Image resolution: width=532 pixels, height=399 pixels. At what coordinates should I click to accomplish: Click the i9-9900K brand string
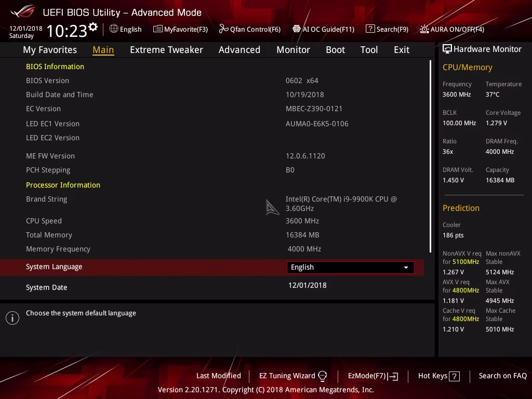point(341,204)
